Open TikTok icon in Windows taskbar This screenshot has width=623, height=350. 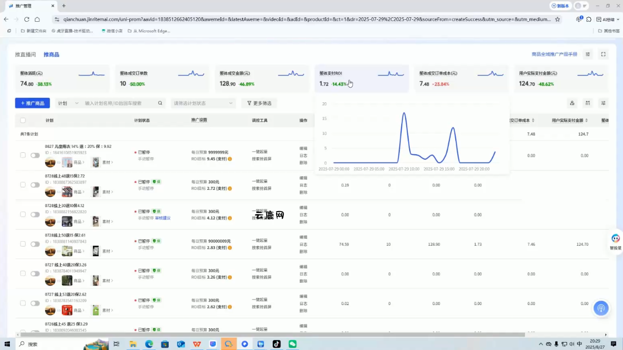(x=277, y=344)
